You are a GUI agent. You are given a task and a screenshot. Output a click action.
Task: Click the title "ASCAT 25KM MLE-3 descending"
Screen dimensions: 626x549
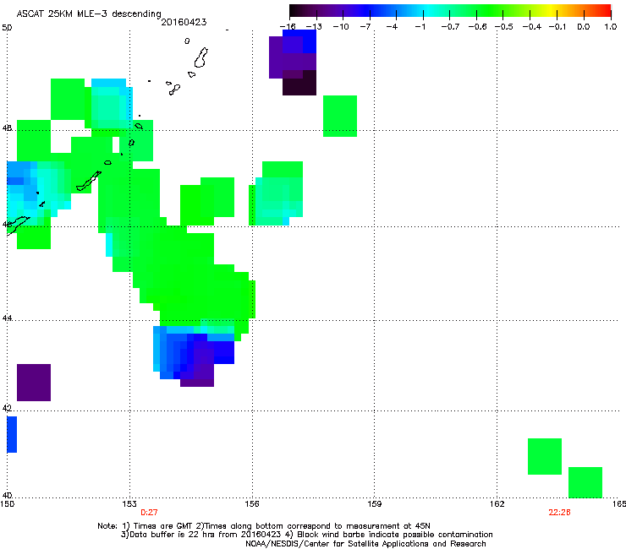89,14
